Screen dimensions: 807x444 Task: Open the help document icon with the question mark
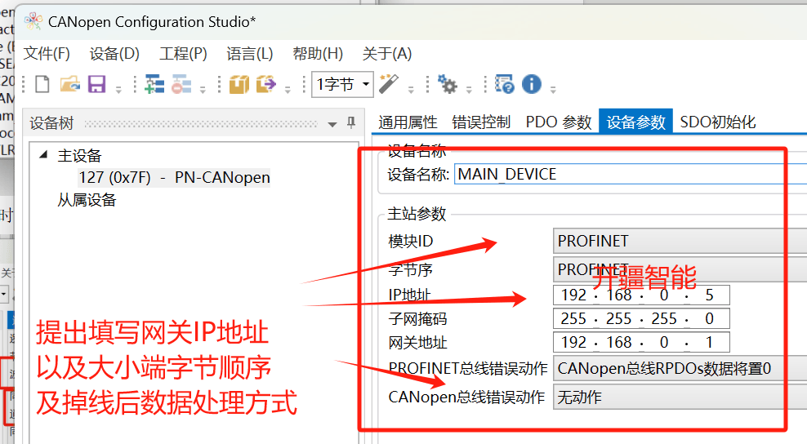(504, 84)
